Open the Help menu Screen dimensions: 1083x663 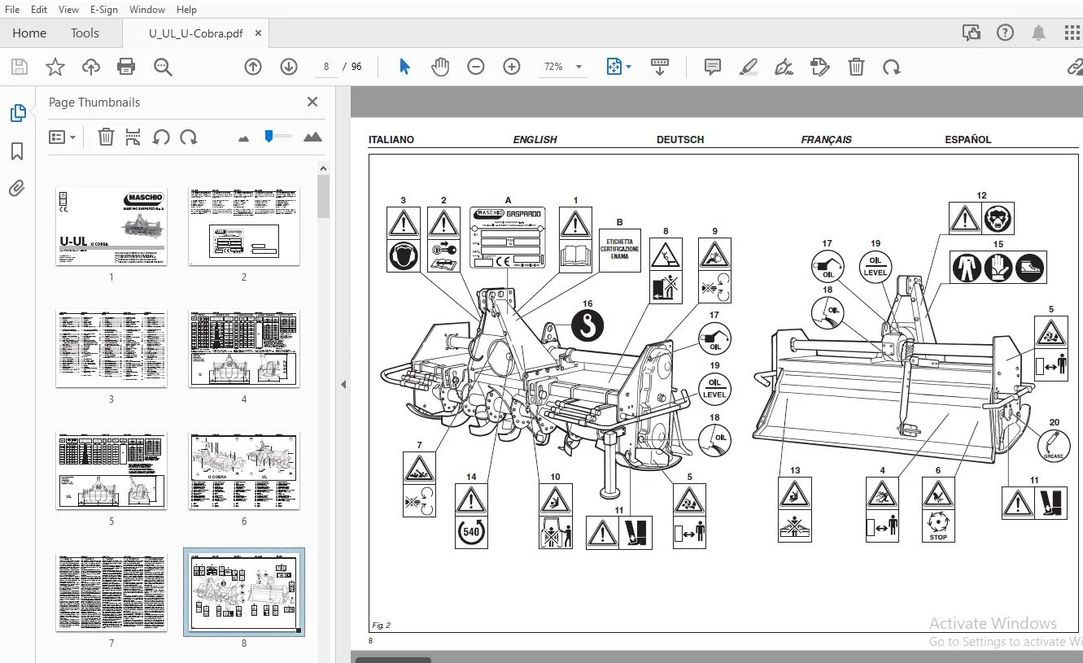click(187, 10)
